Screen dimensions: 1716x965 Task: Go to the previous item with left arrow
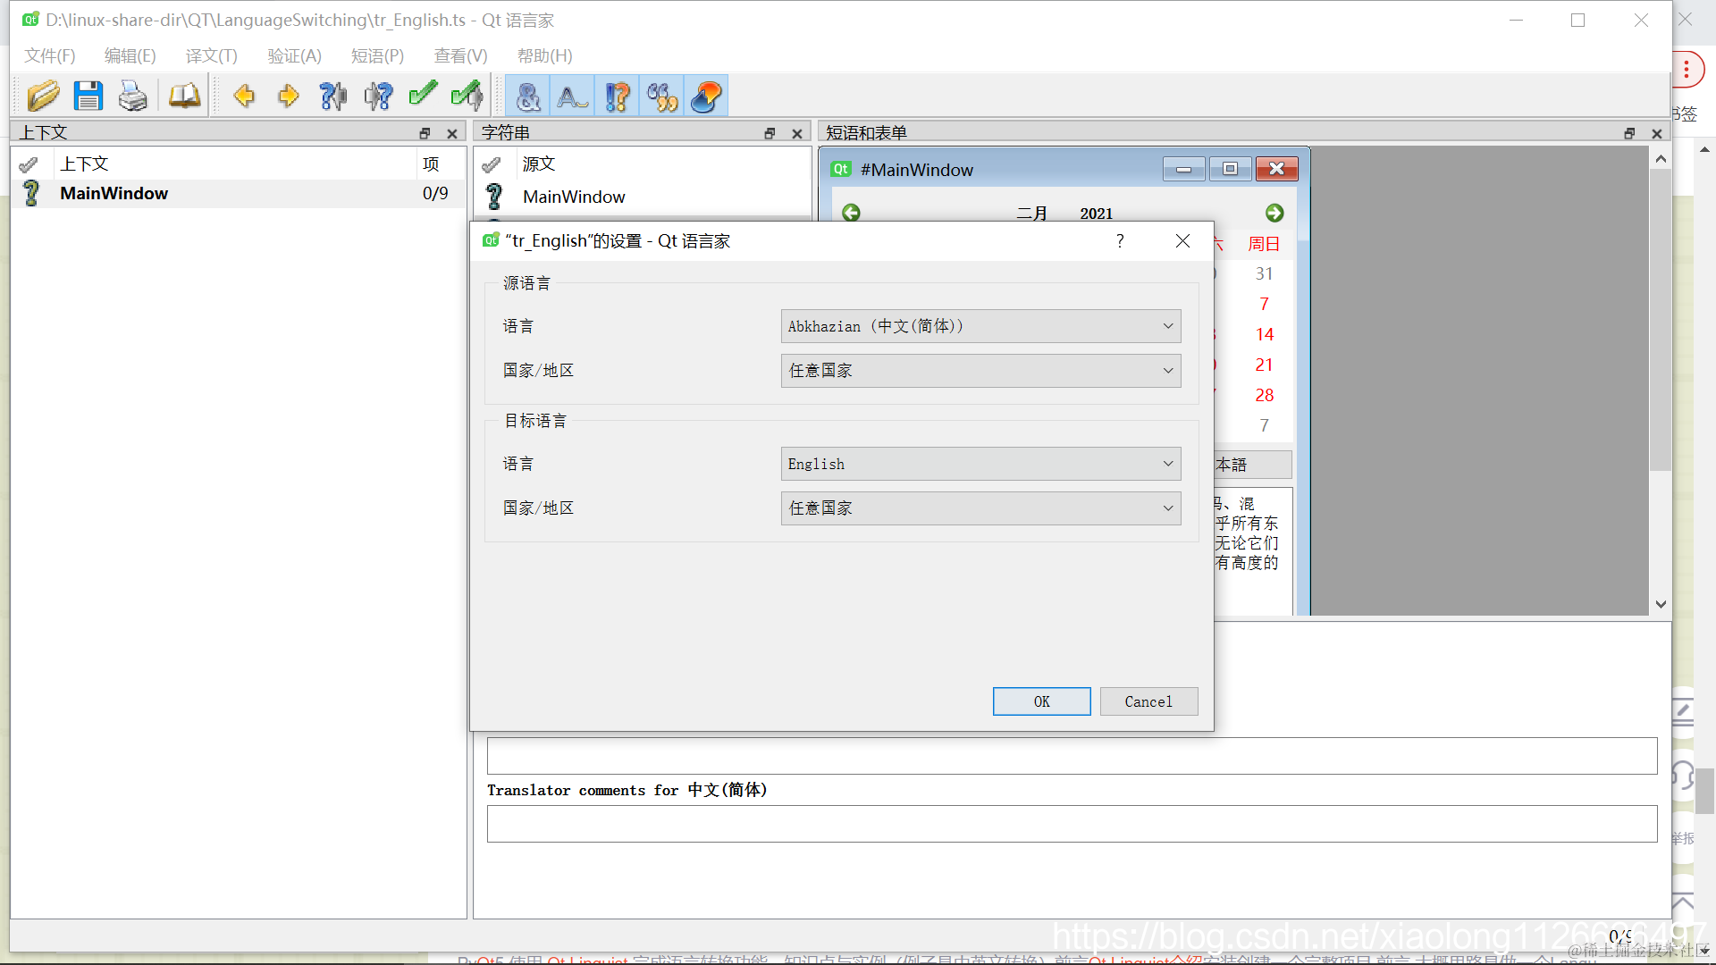(x=244, y=96)
